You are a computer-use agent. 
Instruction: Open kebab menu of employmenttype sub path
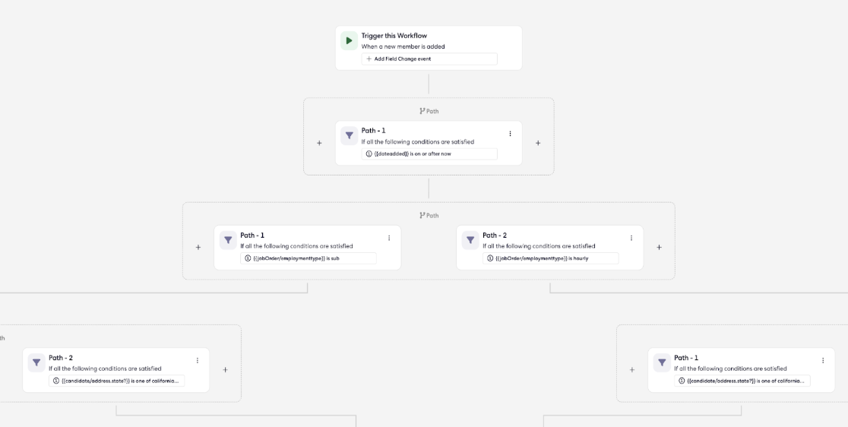[x=389, y=238]
